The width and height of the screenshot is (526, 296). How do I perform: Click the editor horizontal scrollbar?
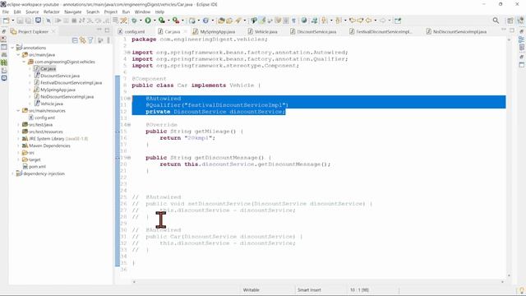[x=318, y=282]
